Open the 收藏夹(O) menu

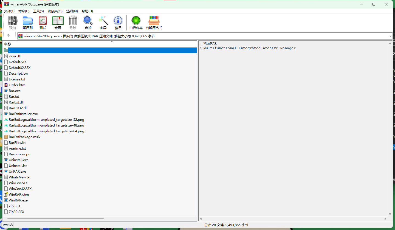click(55, 11)
